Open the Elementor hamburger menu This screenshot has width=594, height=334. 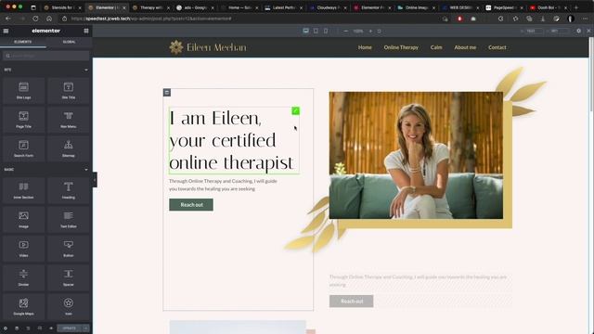pos(6,31)
